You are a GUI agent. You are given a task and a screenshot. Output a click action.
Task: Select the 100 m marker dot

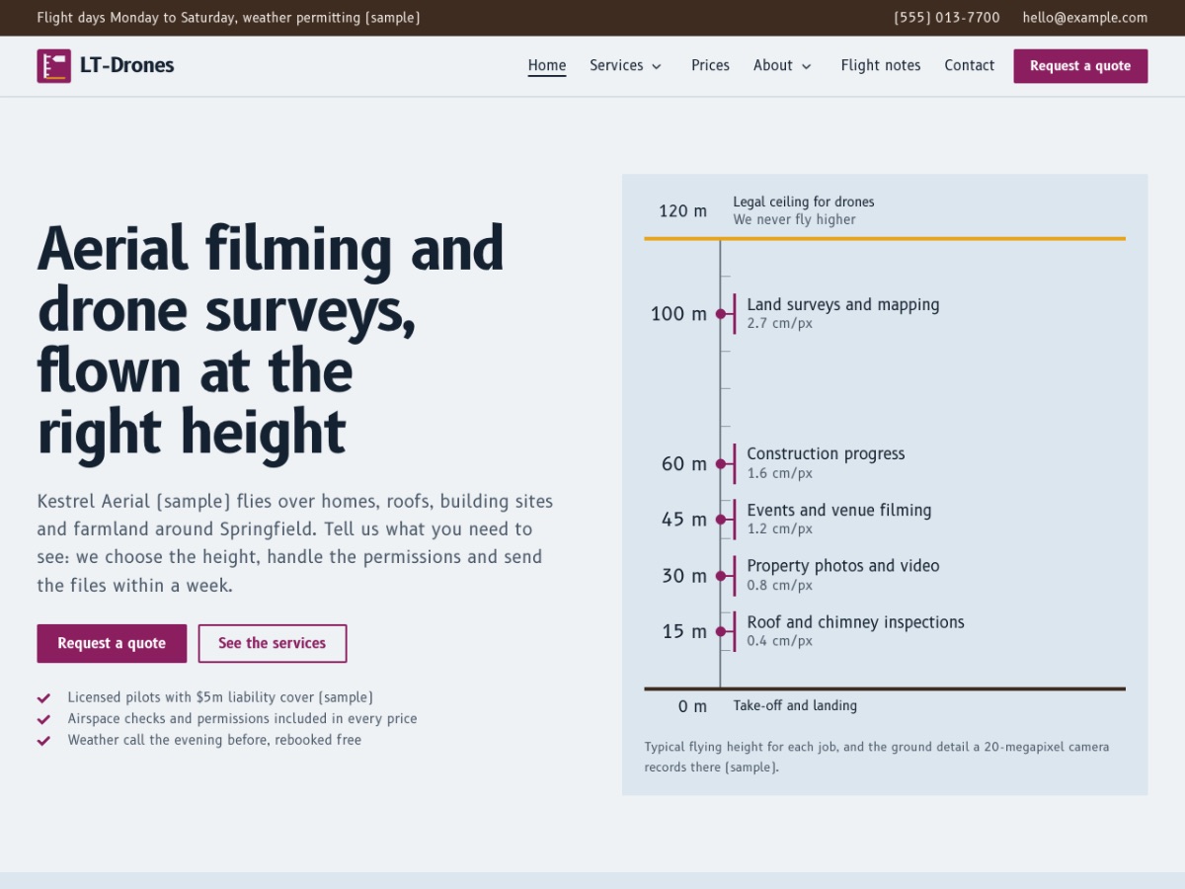pyautogui.click(x=721, y=314)
